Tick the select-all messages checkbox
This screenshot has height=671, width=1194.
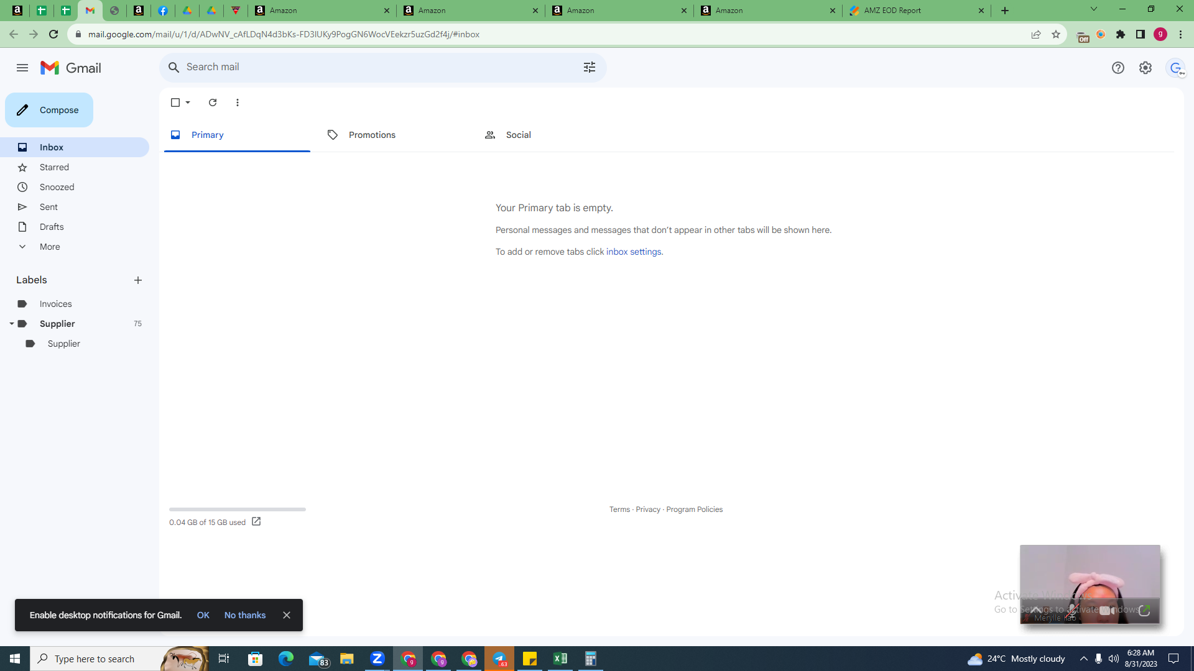pos(175,103)
